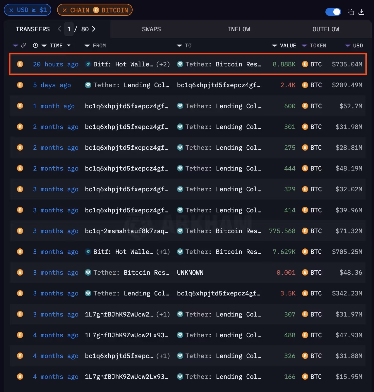Open the TIME sort order dropdown
Screen dimensions: 374x392
[x=69, y=45]
